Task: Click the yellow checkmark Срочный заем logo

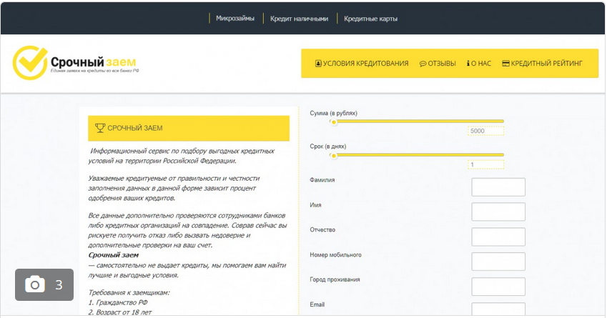Action: pyautogui.click(x=30, y=62)
